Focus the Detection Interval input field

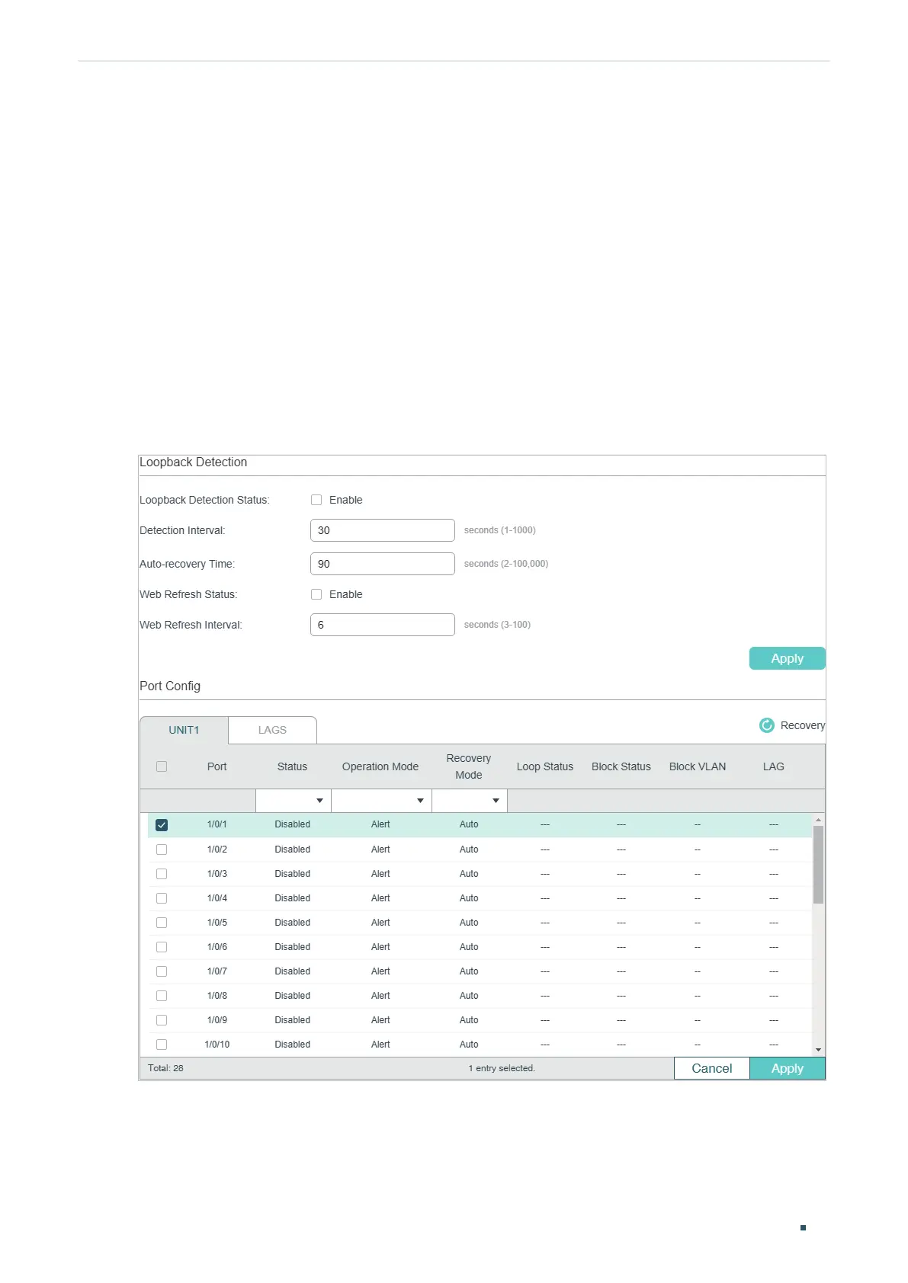point(382,530)
